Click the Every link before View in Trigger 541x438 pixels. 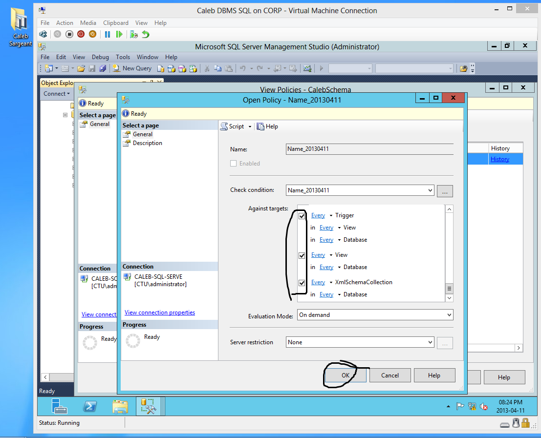point(326,228)
